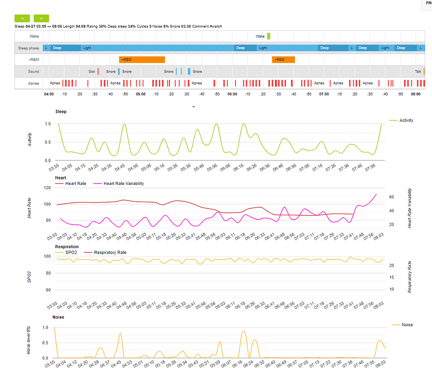432x368 pixels.
Task: Select the Deep sleep segment around 07:25
Action: [x=367, y=48]
